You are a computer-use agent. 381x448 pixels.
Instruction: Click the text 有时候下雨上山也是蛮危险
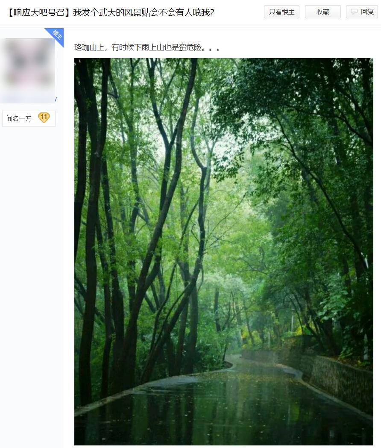[x=156, y=47]
